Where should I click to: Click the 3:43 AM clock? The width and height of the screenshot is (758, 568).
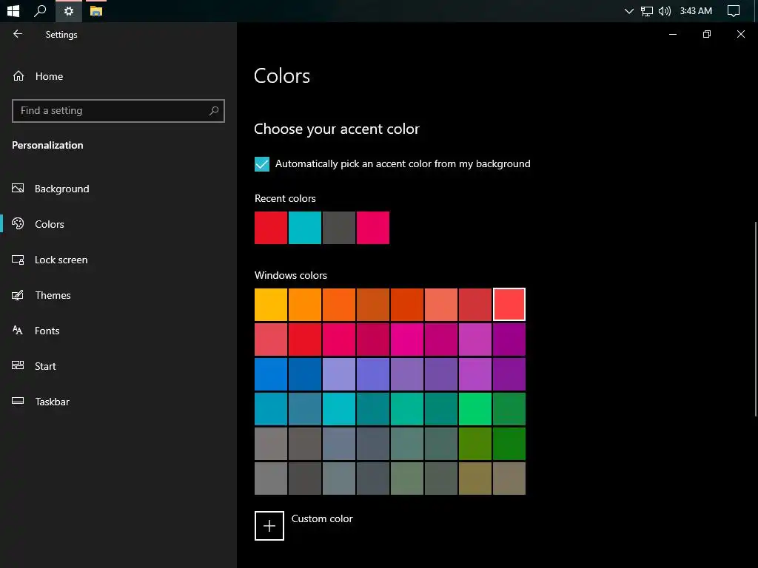tap(696, 11)
